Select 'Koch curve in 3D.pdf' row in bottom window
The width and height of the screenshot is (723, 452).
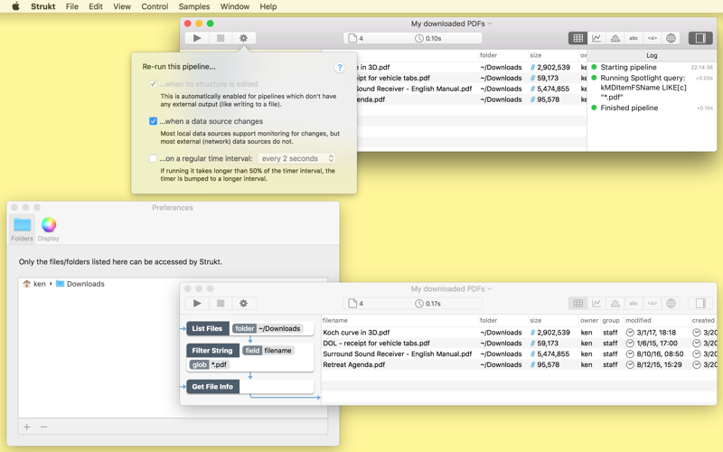point(519,333)
